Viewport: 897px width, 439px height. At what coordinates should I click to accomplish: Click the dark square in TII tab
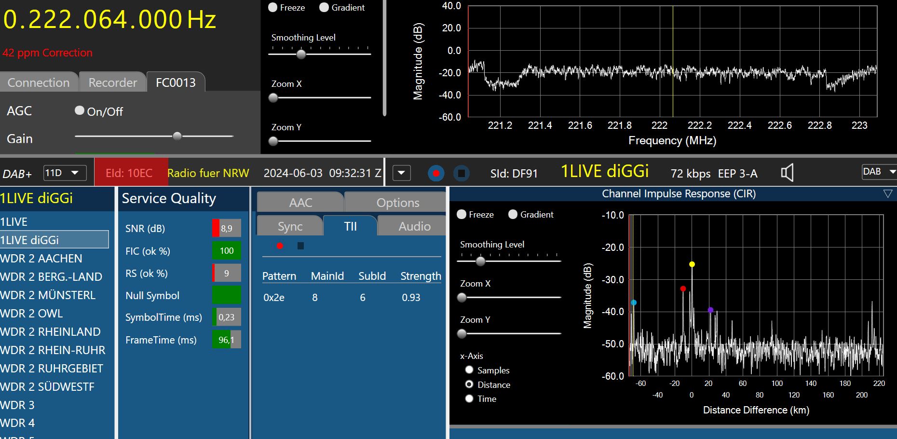tap(300, 246)
